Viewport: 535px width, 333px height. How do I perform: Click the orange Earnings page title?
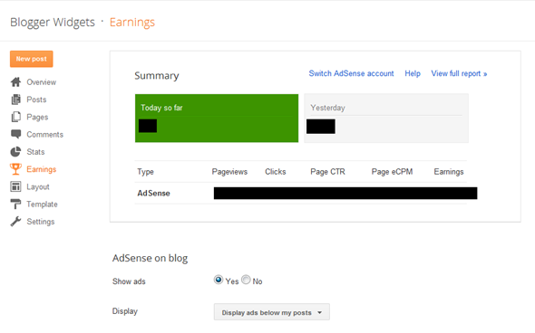click(x=132, y=22)
